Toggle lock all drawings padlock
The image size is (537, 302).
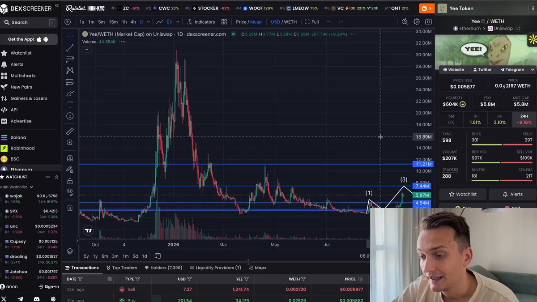pos(70,181)
